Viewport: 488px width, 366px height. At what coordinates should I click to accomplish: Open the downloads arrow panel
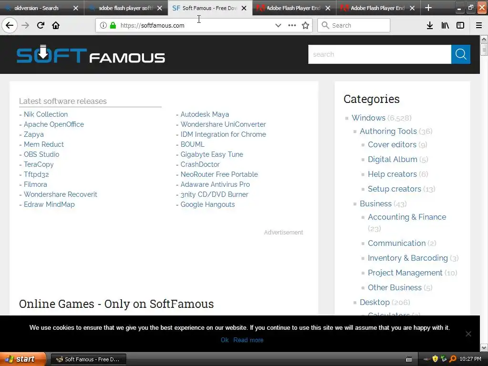pos(430,25)
